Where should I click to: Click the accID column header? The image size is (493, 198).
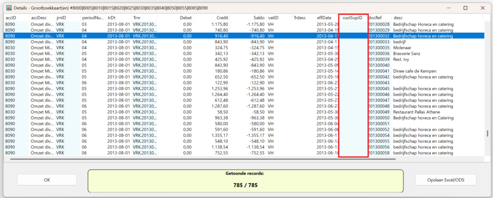click(x=11, y=18)
